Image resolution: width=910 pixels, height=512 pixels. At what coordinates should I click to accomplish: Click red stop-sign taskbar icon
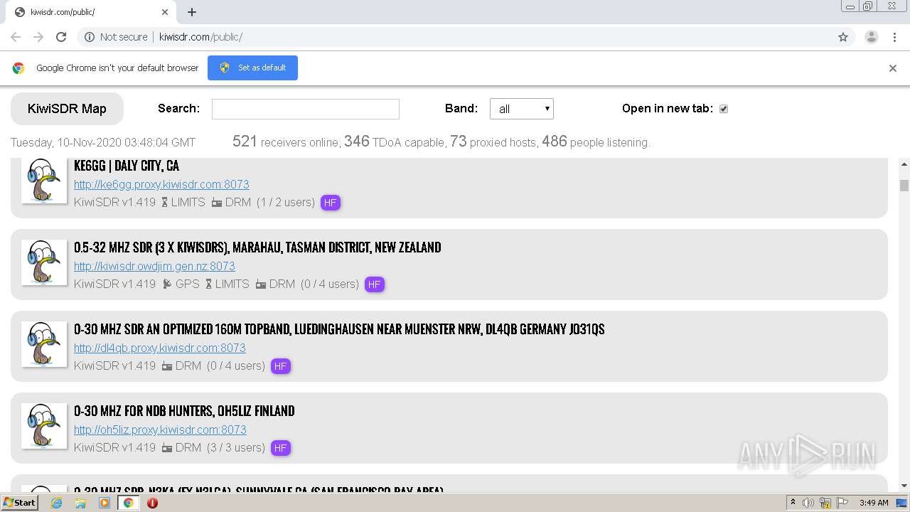[x=152, y=503]
